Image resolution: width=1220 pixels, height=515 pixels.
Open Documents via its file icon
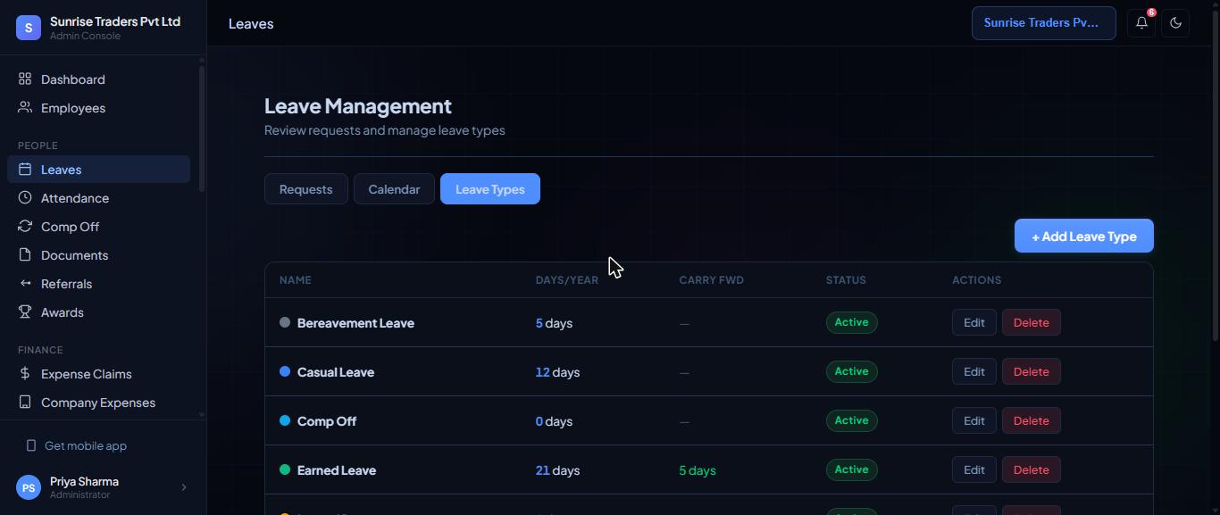point(25,255)
